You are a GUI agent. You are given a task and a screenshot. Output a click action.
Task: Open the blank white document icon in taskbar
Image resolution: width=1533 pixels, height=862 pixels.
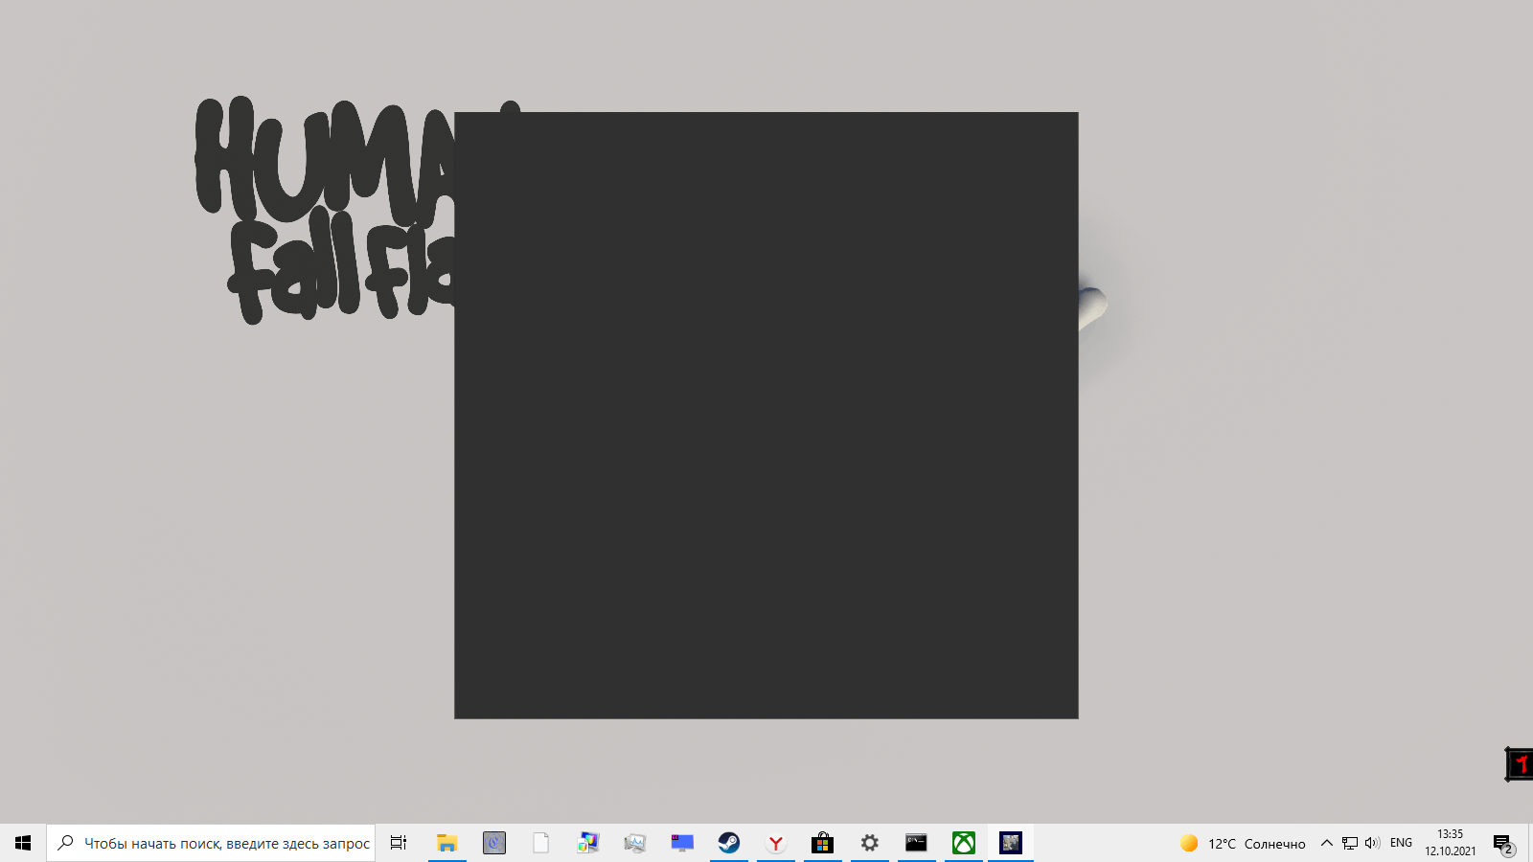(541, 843)
